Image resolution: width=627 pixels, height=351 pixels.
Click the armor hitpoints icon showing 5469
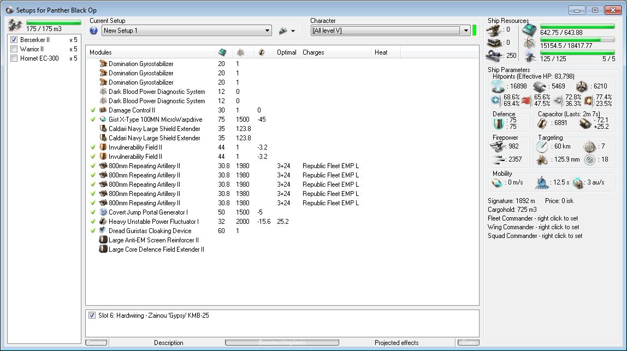(540, 86)
